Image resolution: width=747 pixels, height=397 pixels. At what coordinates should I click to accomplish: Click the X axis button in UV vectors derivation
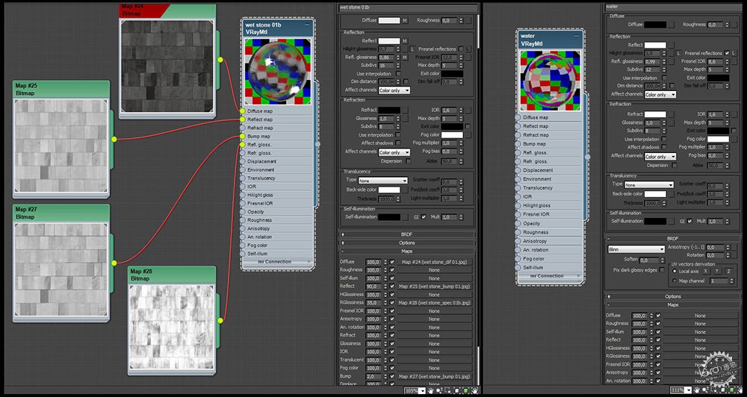coord(706,271)
